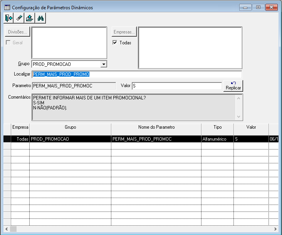Close the Configuração de Parâmetros Dinâmicos window
The width and height of the screenshot is (282, 235).
coord(271,7)
